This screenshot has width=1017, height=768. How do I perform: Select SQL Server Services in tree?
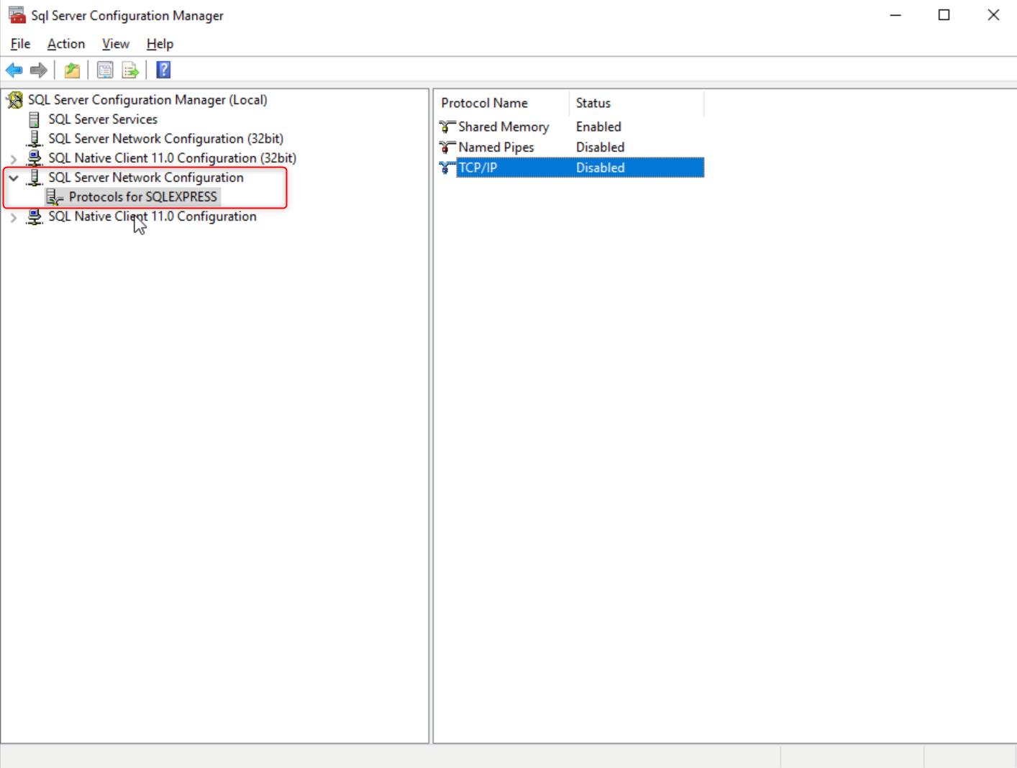click(x=103, y=119)
